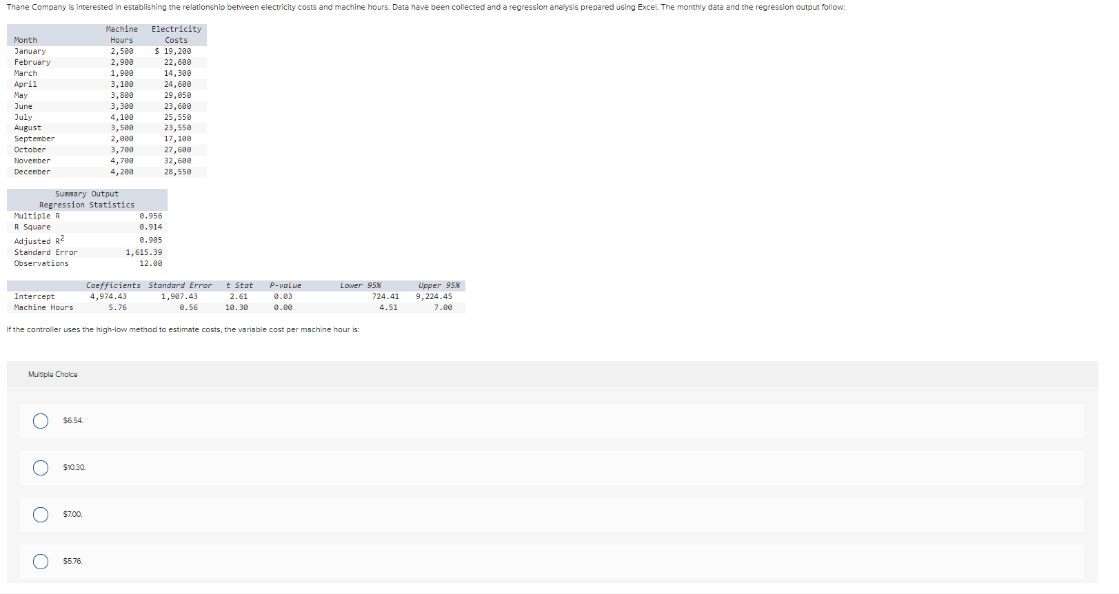Click the Observations value 12.00
1119x594 pixels.
click(x=151, y=264)
